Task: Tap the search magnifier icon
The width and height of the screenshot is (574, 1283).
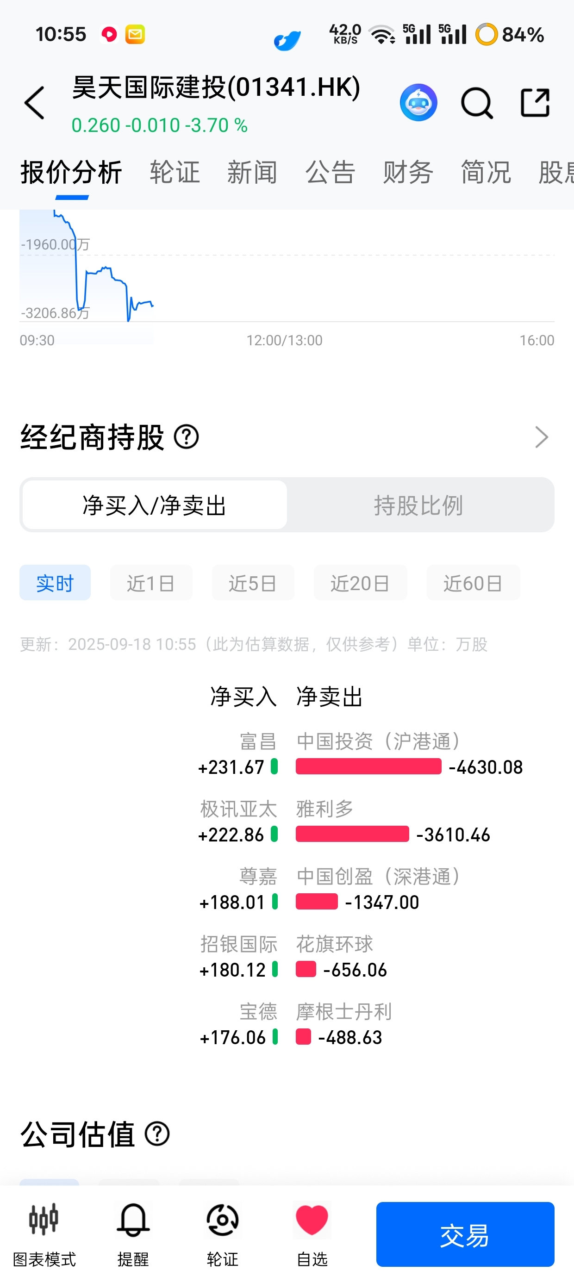Action: tap(477, 103)
